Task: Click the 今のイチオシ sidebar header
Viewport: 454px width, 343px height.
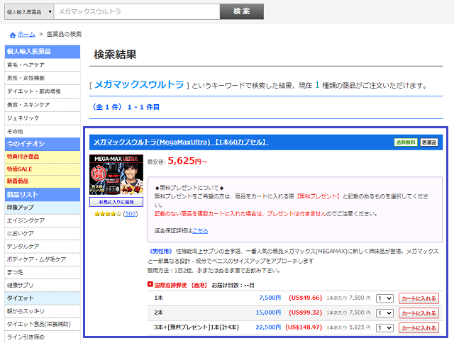Action: coord(43,144)
